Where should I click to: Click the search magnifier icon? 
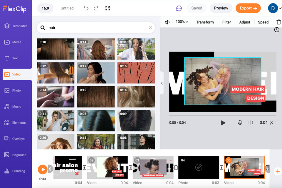(x=43, y=28)
